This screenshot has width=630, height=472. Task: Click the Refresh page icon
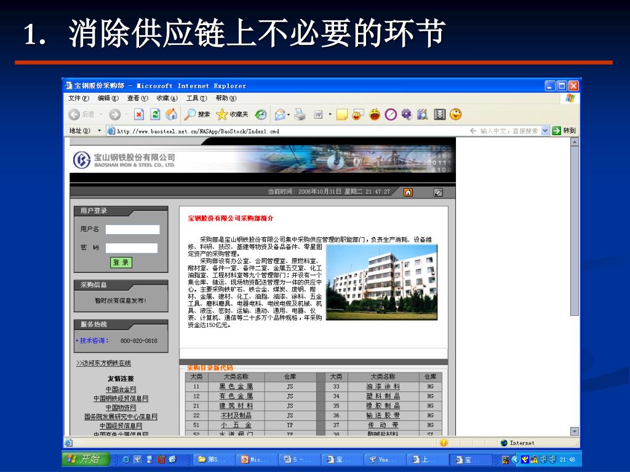pyautogui.click(x=155, y=115)
